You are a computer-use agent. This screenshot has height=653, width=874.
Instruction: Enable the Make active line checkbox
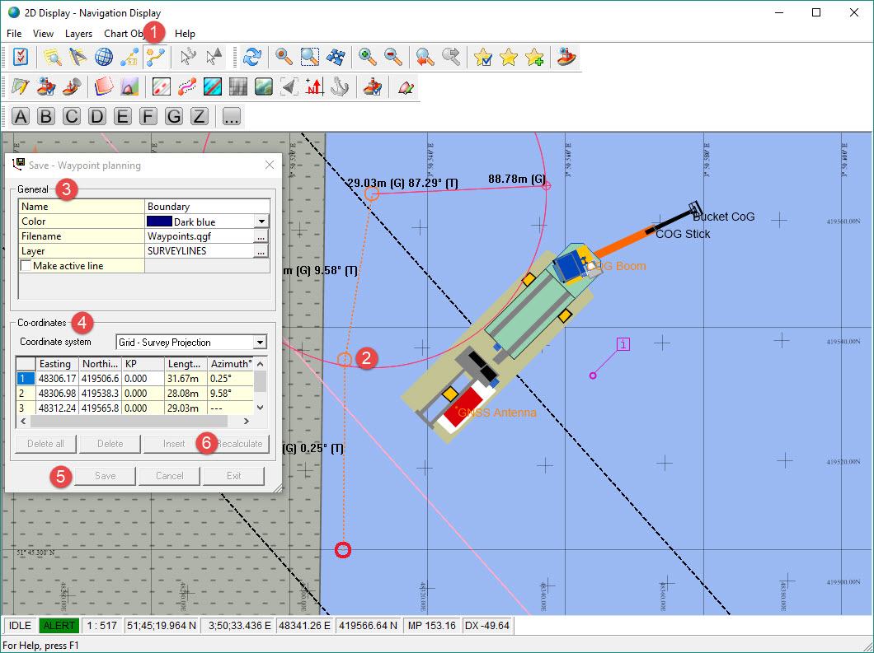coord(26,266)
